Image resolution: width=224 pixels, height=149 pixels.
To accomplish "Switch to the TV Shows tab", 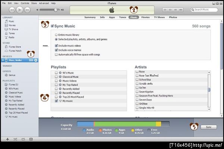I will pyautogui.click(x=159, y=17).
